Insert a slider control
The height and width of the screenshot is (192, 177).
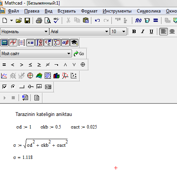pyautogui.click(x=31, y=87)
